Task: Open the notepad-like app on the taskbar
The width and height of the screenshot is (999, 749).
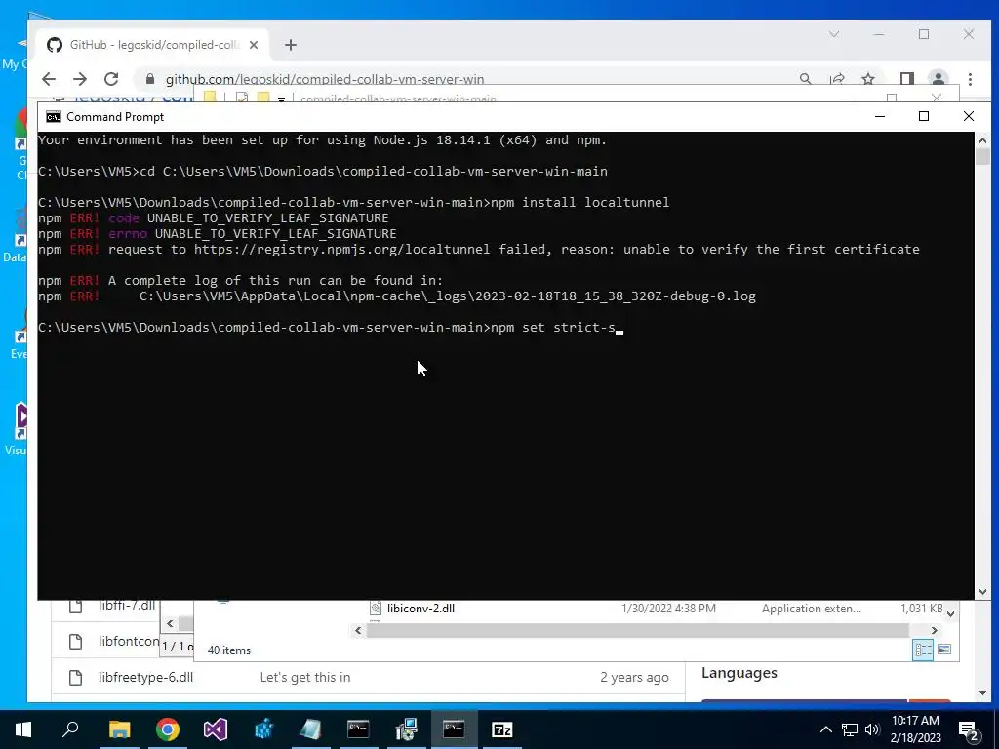Action: [x=310, y=729]
